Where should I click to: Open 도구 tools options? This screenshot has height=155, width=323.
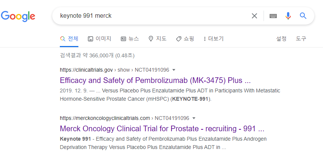point(301,38)
